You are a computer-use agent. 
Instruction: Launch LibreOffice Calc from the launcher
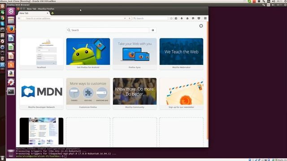click(11, 47)
